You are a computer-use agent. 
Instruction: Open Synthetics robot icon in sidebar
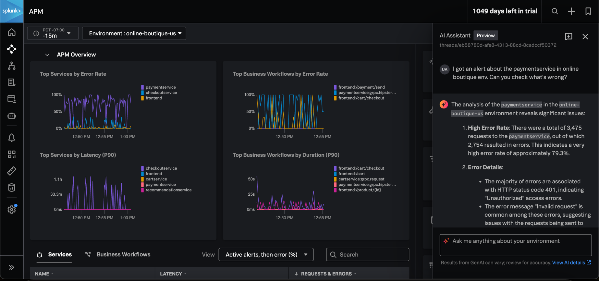(12, 116)
